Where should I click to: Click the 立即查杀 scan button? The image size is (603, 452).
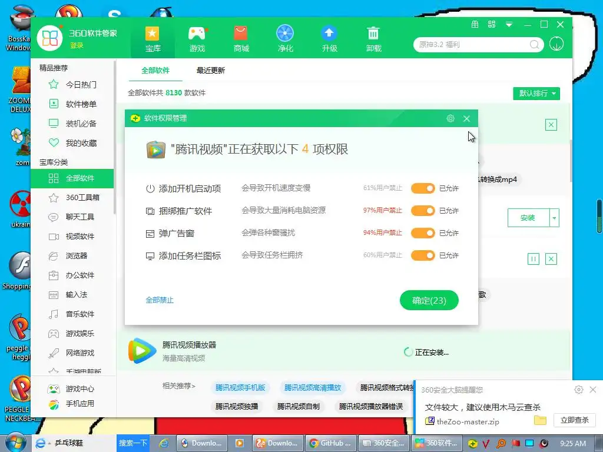(x=575, y=420)
